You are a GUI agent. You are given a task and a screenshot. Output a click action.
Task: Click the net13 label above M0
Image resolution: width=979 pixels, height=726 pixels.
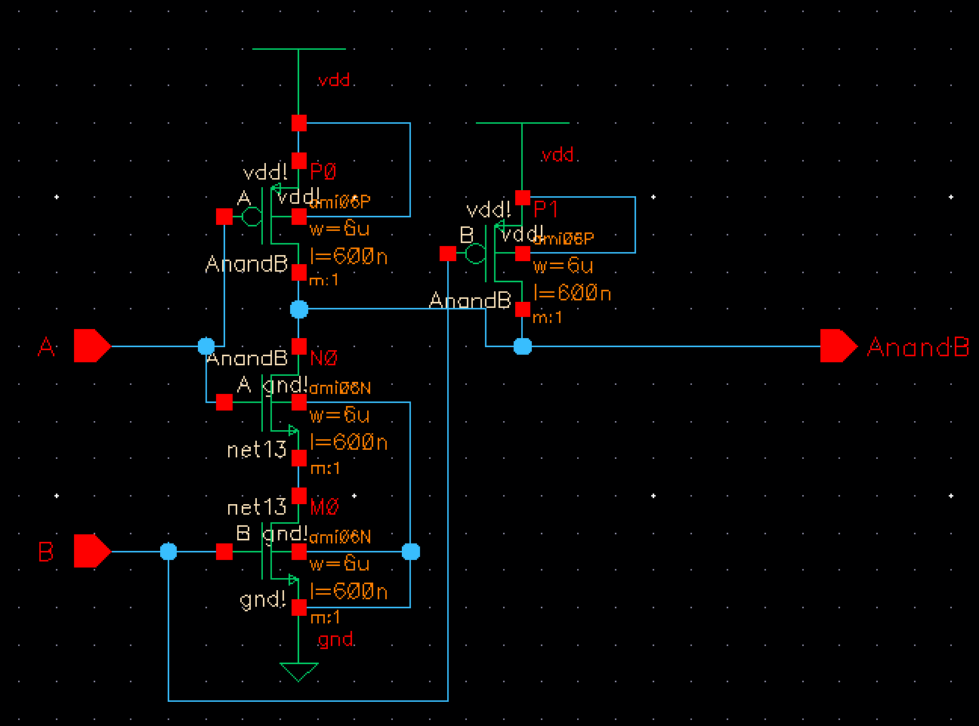257,506
